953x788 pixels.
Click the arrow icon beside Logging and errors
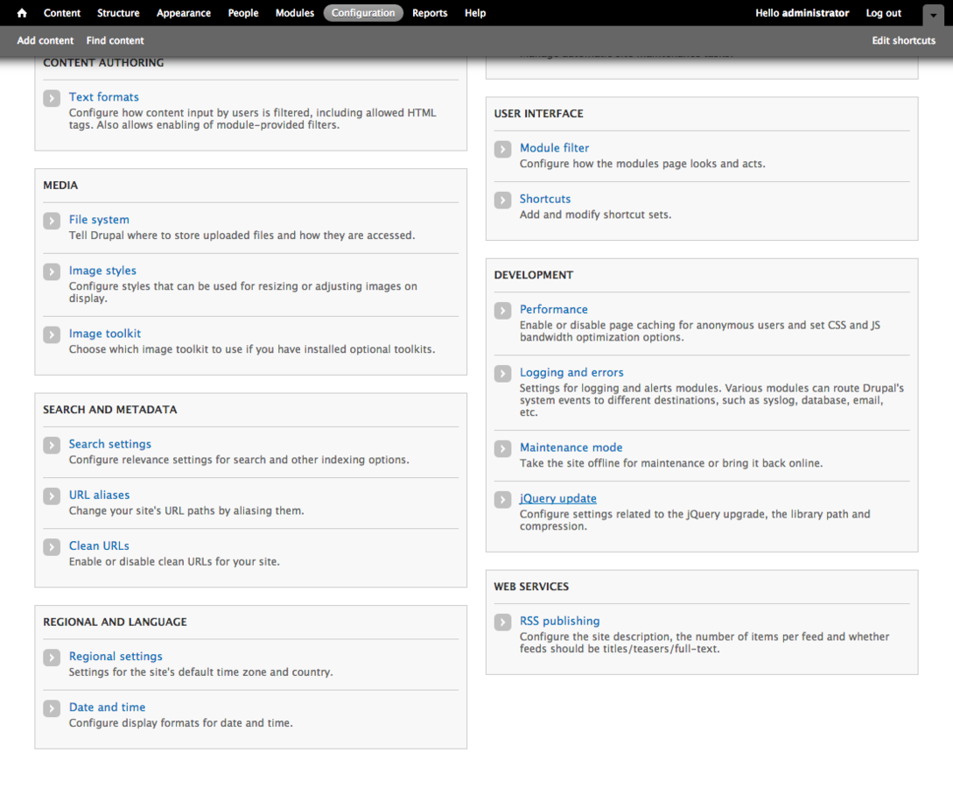click(502, 373)
